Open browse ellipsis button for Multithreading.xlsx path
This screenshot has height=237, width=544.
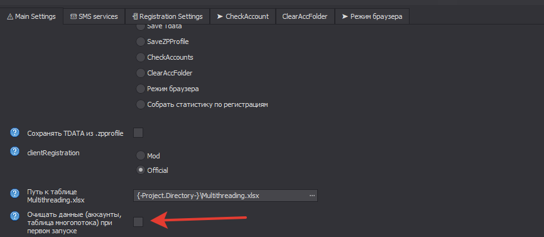click(312, 196)
